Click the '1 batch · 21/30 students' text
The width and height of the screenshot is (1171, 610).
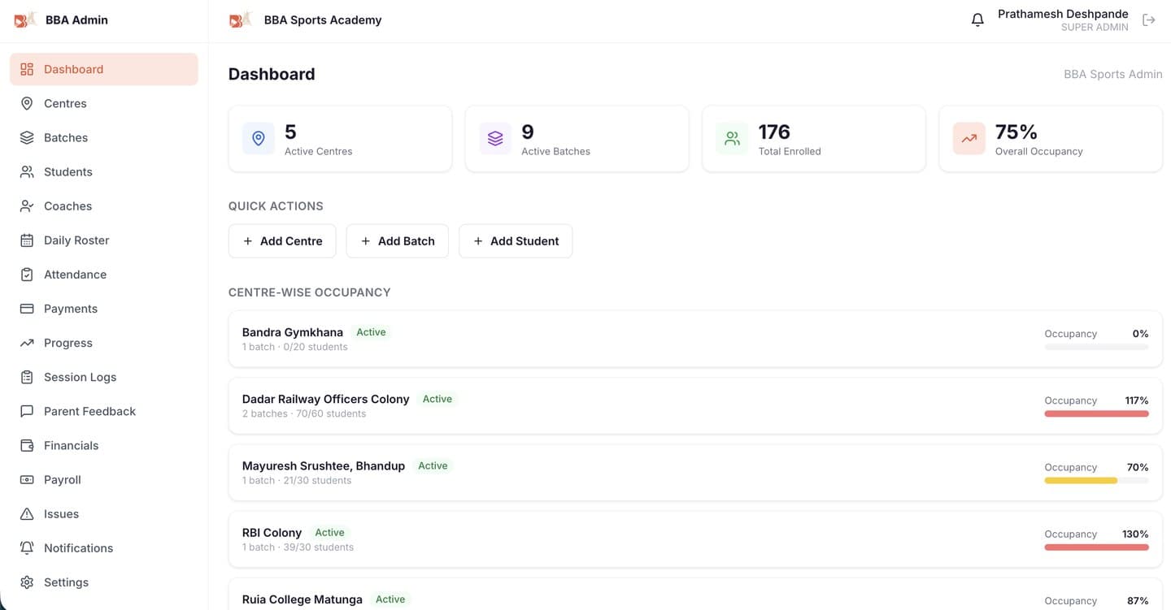(x=297, y=480)
